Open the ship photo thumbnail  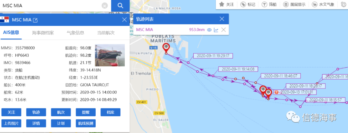[x=110, y=55]
